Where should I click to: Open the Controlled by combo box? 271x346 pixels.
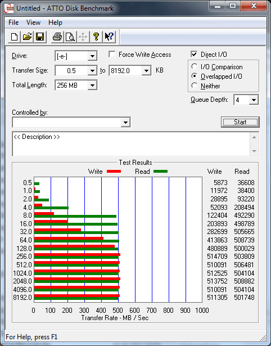71,122
